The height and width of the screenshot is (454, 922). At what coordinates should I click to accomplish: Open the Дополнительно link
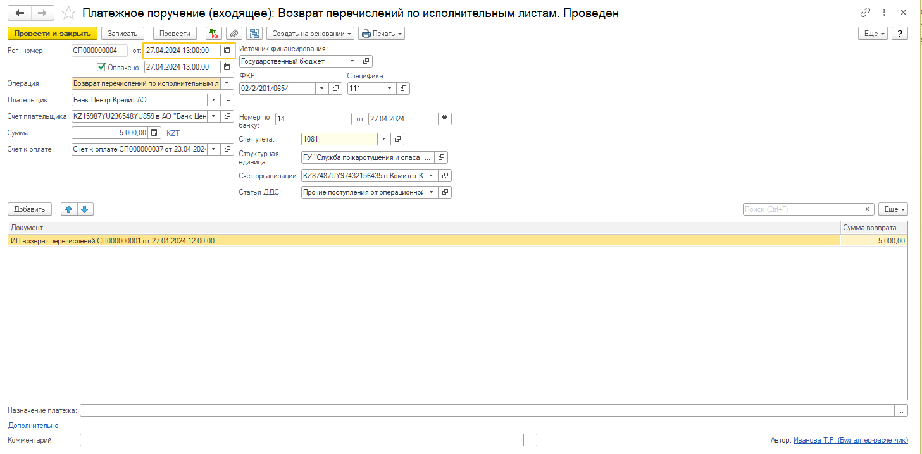click(33, 425)
